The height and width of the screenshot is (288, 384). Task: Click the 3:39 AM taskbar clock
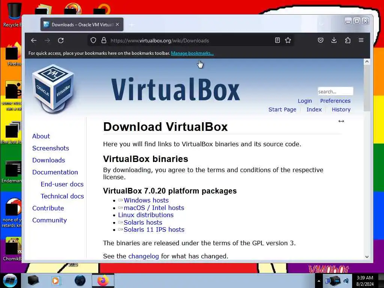click(x=364, y=281)
